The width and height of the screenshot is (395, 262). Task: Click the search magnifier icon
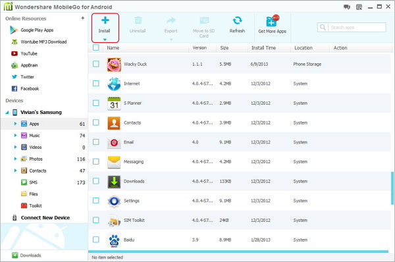pyautogui.click(x=323, y=27)
